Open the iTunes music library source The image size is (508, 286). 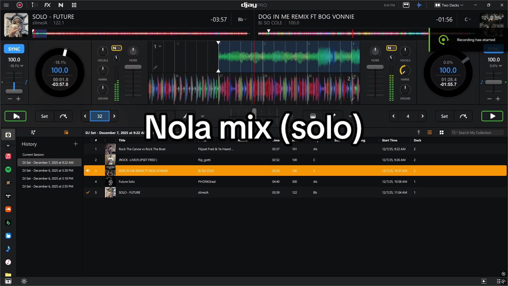tap(8, 262)
